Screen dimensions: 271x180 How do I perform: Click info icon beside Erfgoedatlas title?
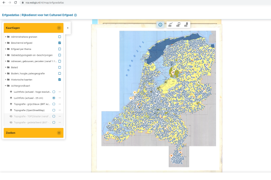[x=75, y=15]
